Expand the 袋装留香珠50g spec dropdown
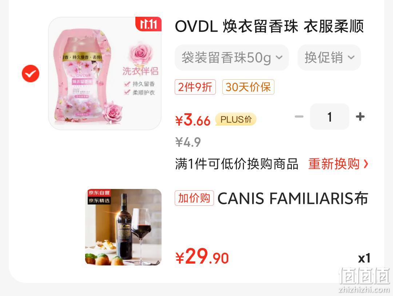This screenshot has height=296, width=393. [232, 58]
